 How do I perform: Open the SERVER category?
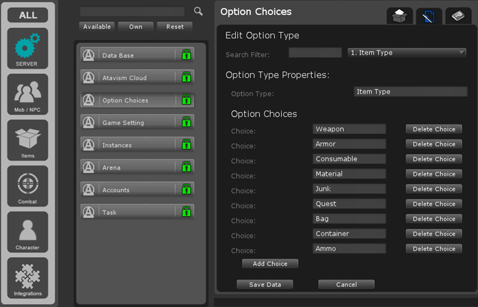(28, 48)
